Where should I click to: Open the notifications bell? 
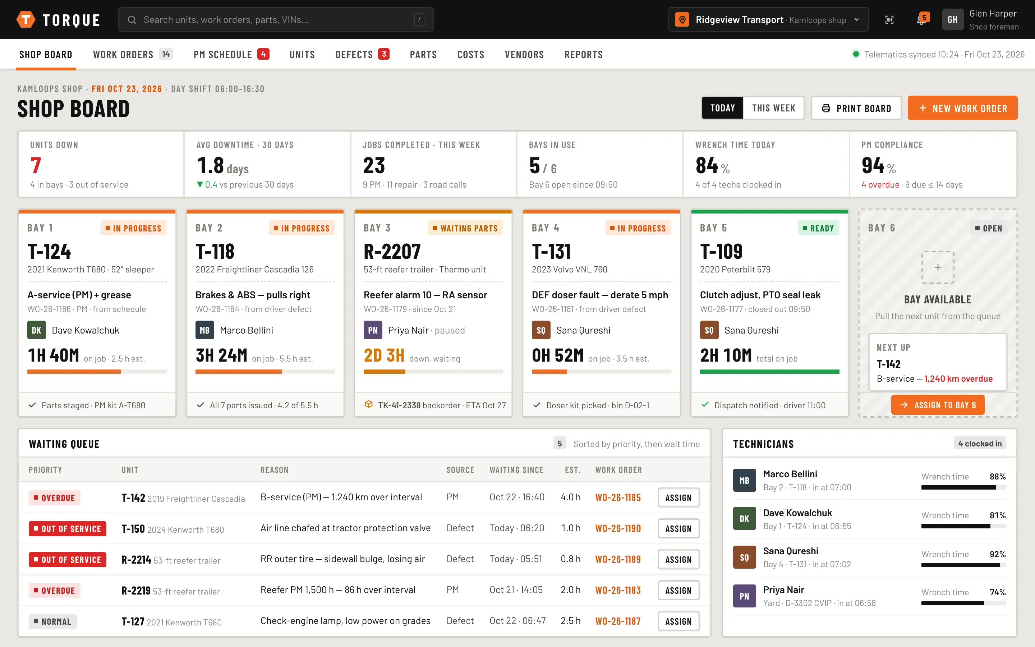(921, 20)
